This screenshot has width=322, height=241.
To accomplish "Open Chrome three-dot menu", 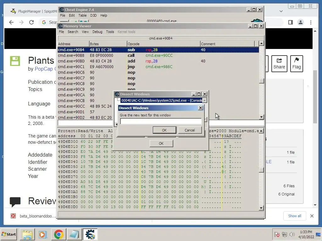I will (311, 22).
